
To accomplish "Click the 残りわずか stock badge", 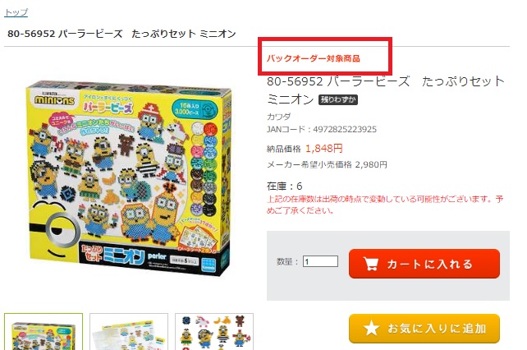I will point(338,99).
